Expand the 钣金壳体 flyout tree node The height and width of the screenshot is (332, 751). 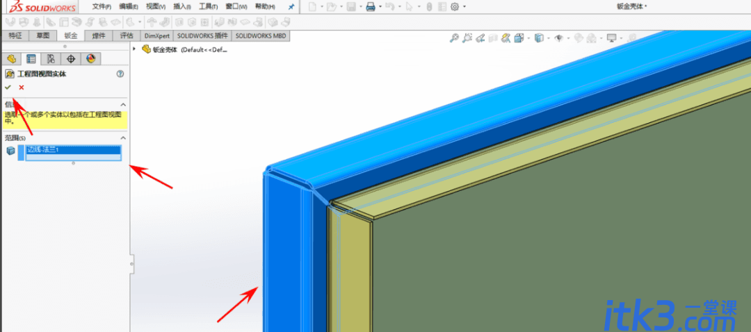(x=135, y=49)
